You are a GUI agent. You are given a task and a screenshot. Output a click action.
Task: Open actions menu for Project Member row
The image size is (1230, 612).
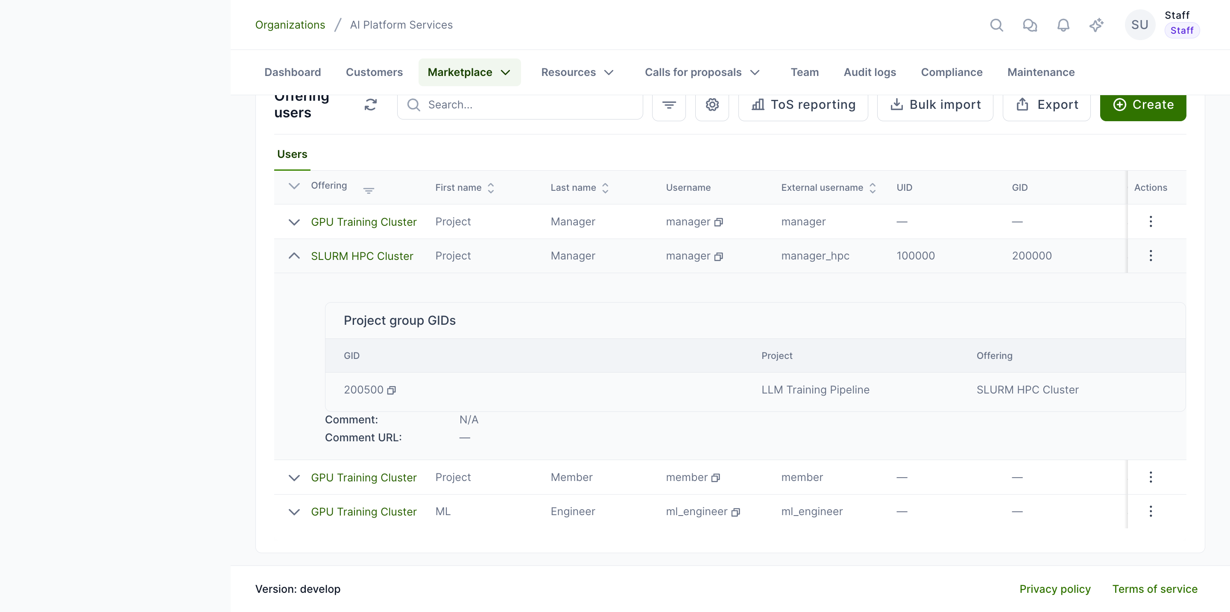1150,477
